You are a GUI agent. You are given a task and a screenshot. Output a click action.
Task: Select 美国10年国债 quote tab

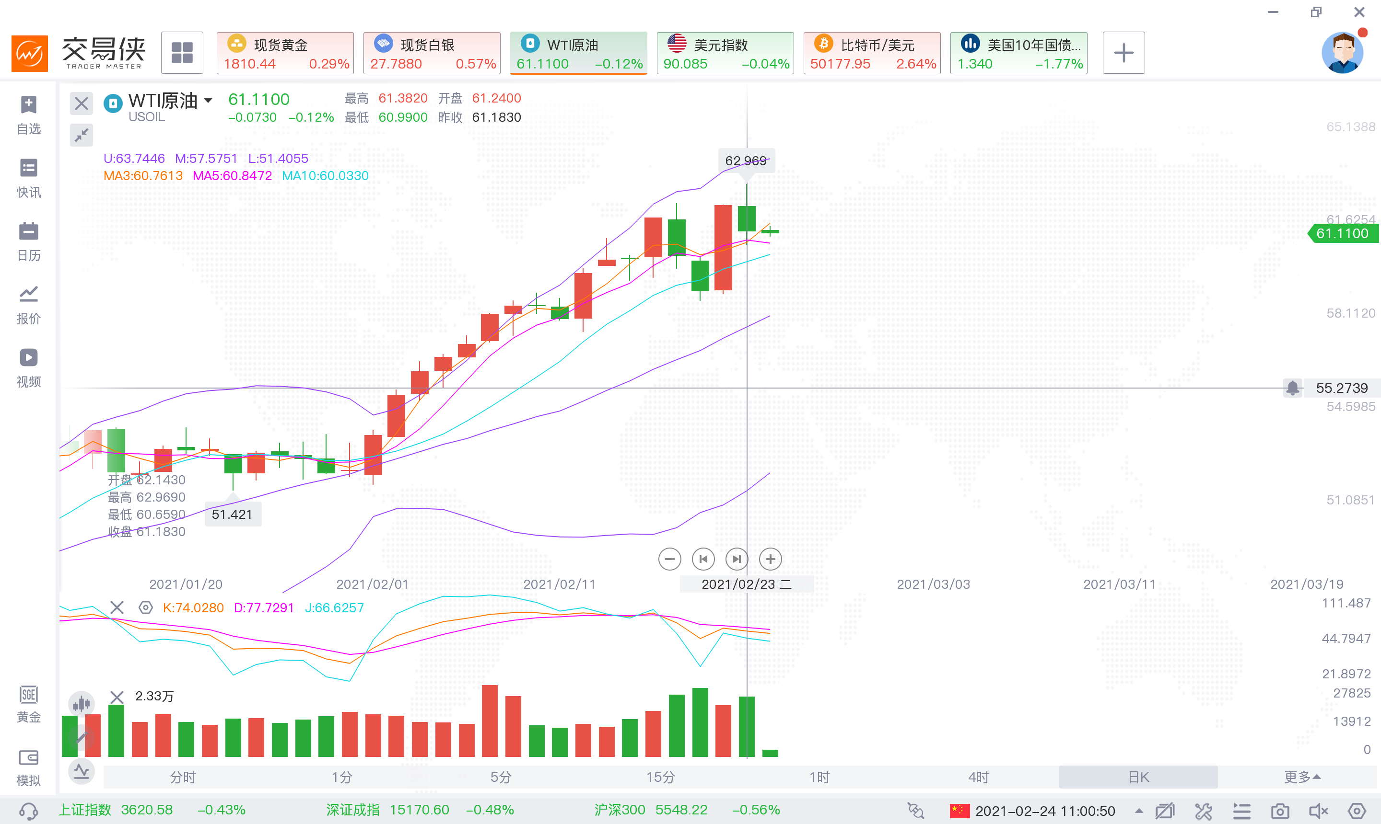click(1018, 53)
